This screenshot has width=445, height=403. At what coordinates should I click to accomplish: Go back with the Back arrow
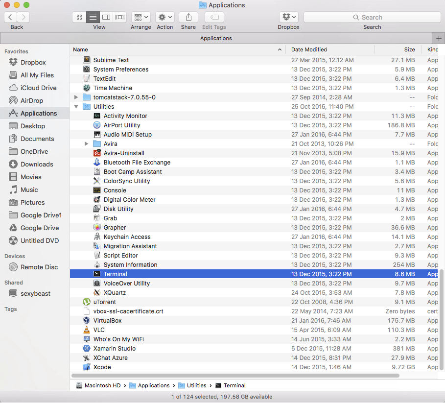tap(10, 17)
